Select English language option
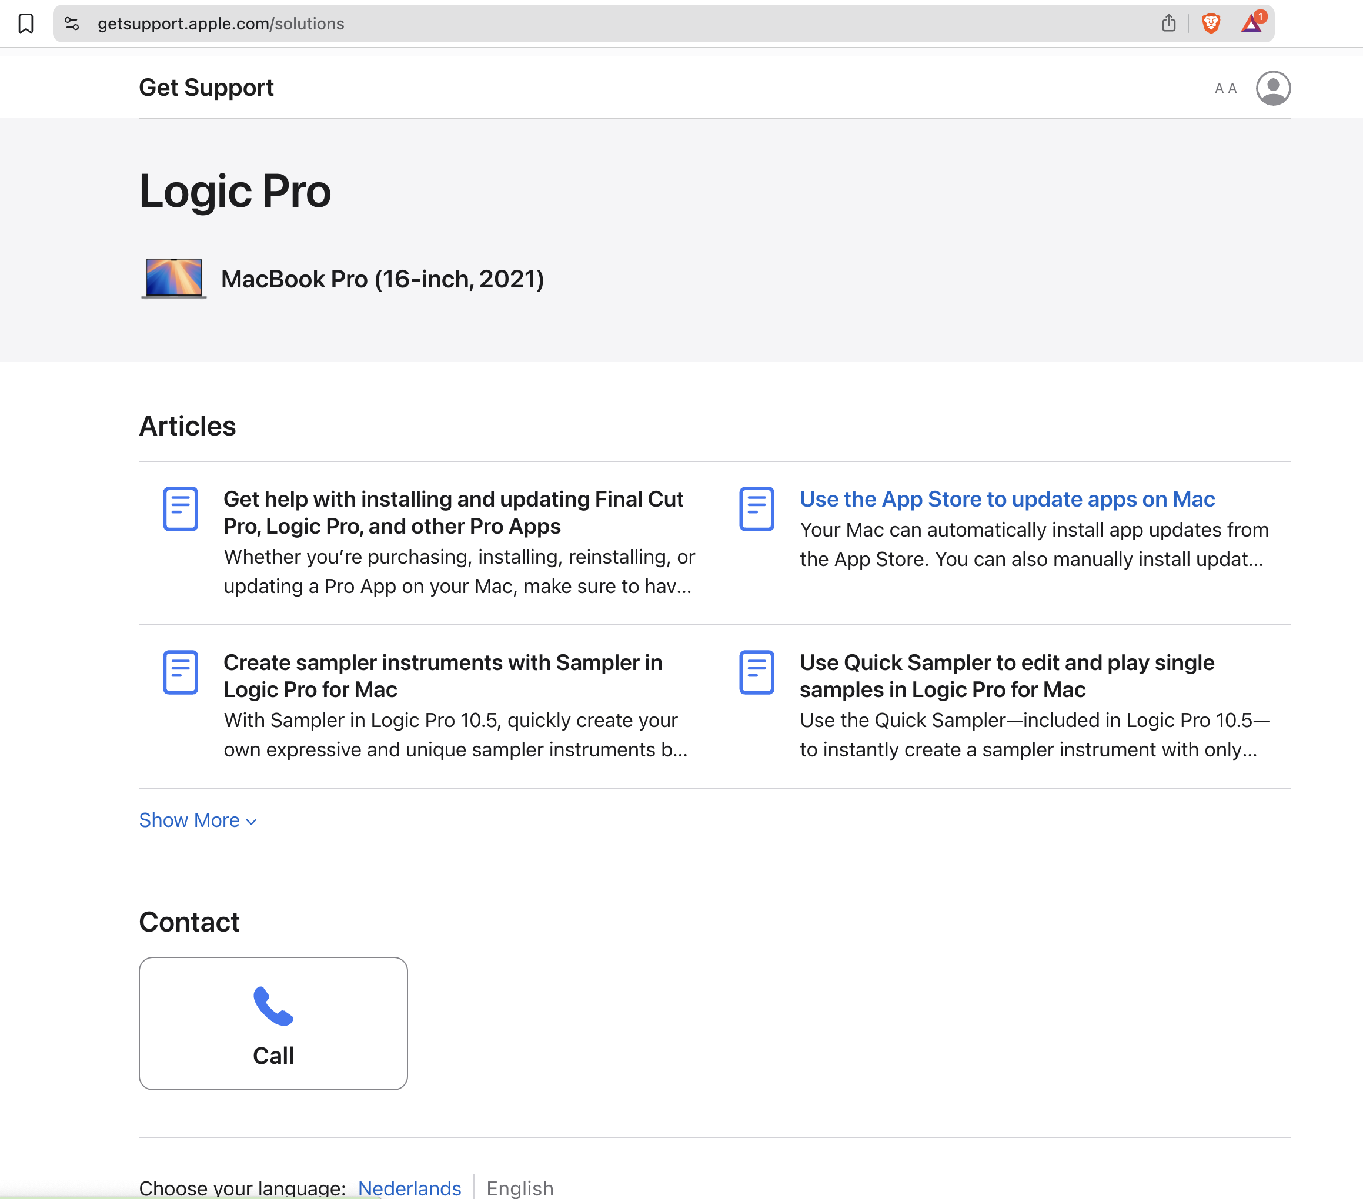 tap(519, 1188)
